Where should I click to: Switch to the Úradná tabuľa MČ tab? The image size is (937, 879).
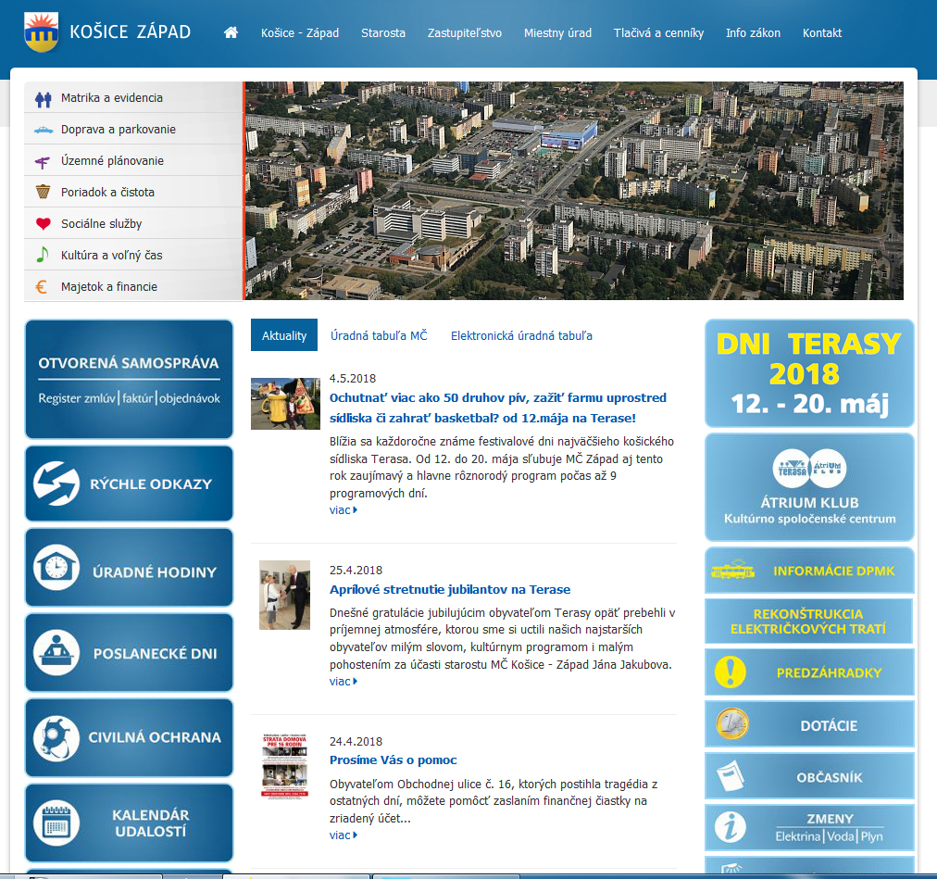[379, 335]
